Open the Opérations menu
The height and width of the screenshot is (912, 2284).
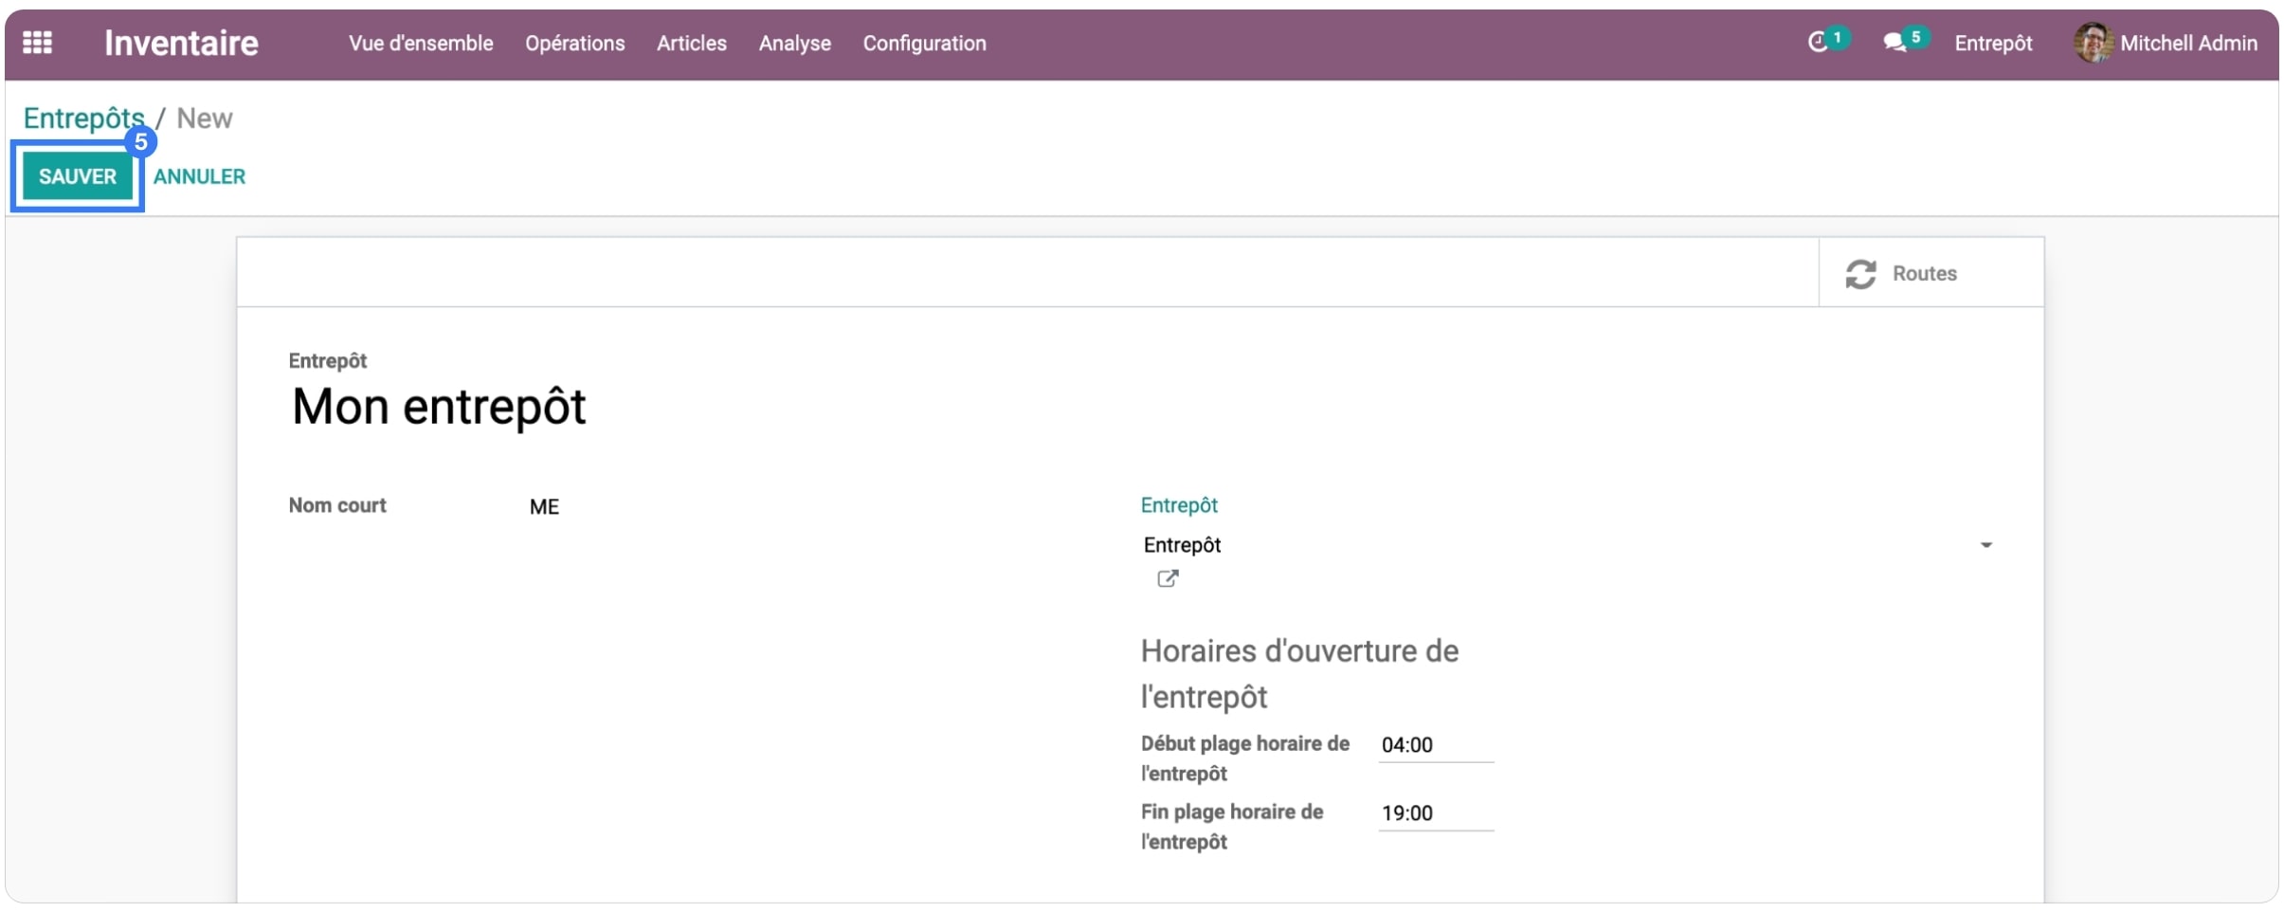(x=575, y=43)
